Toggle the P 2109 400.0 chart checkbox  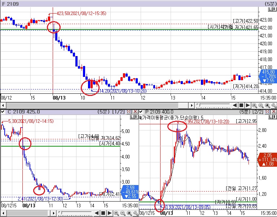[141, 112]
